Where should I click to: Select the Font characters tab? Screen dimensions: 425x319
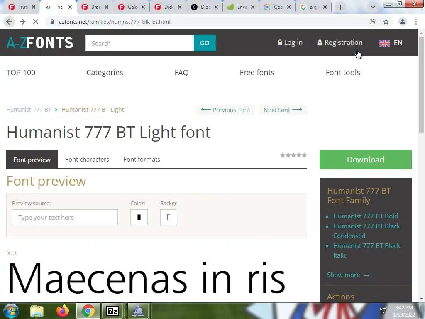coord(87,159)
